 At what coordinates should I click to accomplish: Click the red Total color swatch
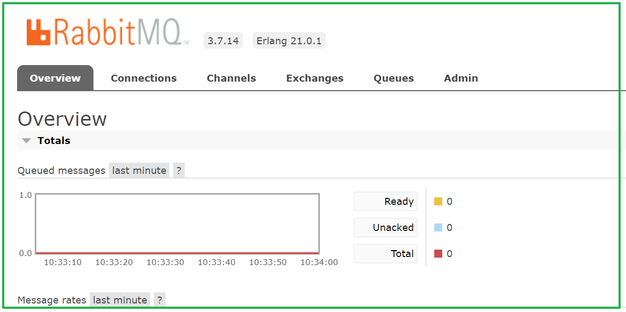pyautogui.click(x=439, y=253)
